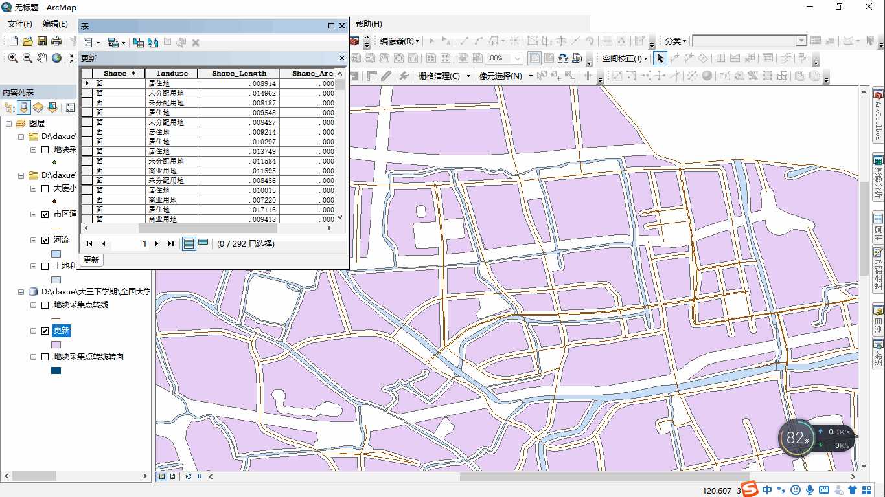This screenshot has height=497, width=885.
Task: Toggle checkbox for 土地利 layer
Action: 45,266
